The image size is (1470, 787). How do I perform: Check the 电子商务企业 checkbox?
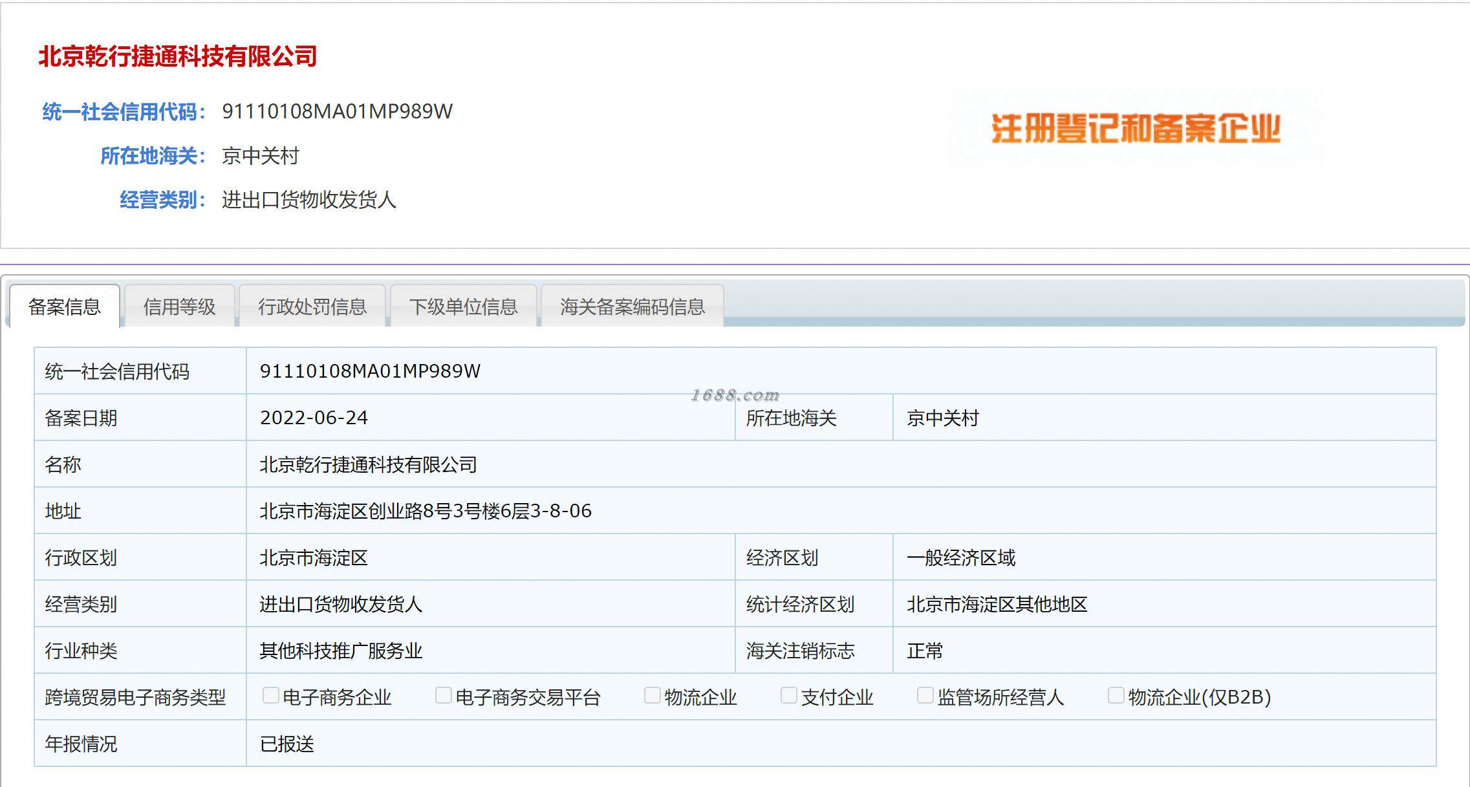tap(270, 696)
